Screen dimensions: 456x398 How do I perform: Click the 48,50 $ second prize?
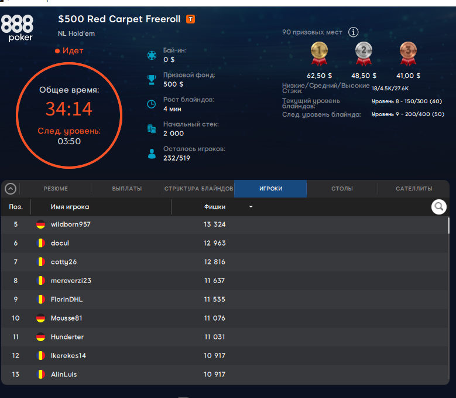[x=364, y=76]
